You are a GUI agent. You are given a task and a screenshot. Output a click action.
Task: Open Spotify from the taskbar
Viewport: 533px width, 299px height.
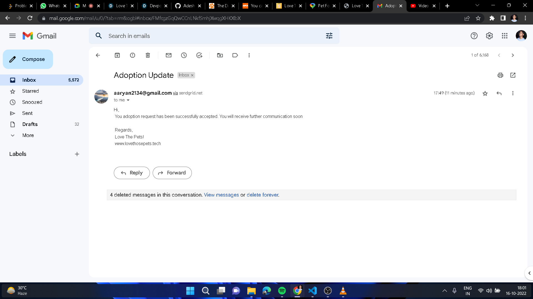point(282,291)
